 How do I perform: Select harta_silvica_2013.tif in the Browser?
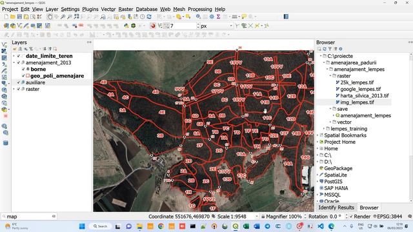pyautogui.click(x=364, y=96)
